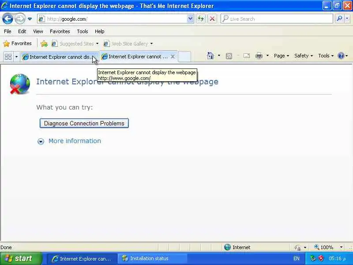Image resolution: width=353 pixels, height=265 pixels.
Task: Click the Stop loading icon
Action: coord(212,19)
